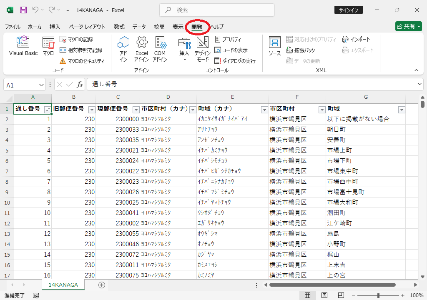The width and height of the screenshot is (427, 300).
Task: Open the マクロ macros dialog
Action: 48,46
